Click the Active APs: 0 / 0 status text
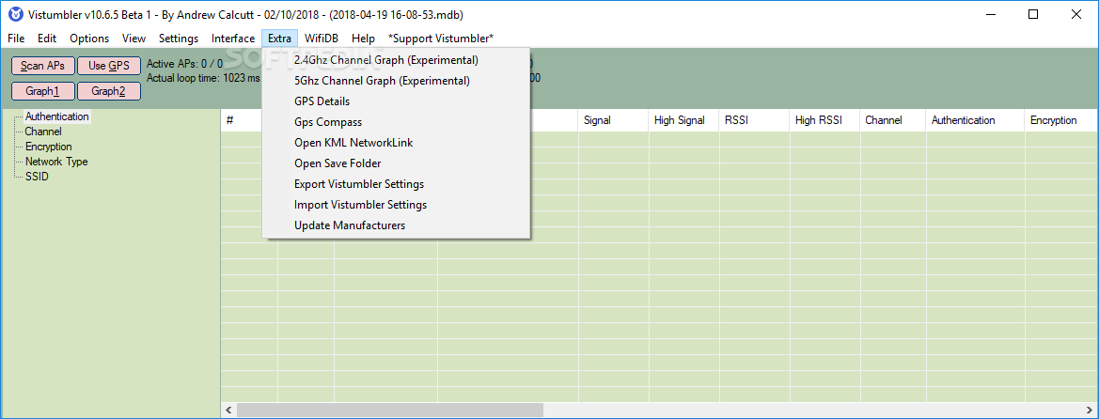The height and width of the screenshot is (419, 1099). [185, 65]
